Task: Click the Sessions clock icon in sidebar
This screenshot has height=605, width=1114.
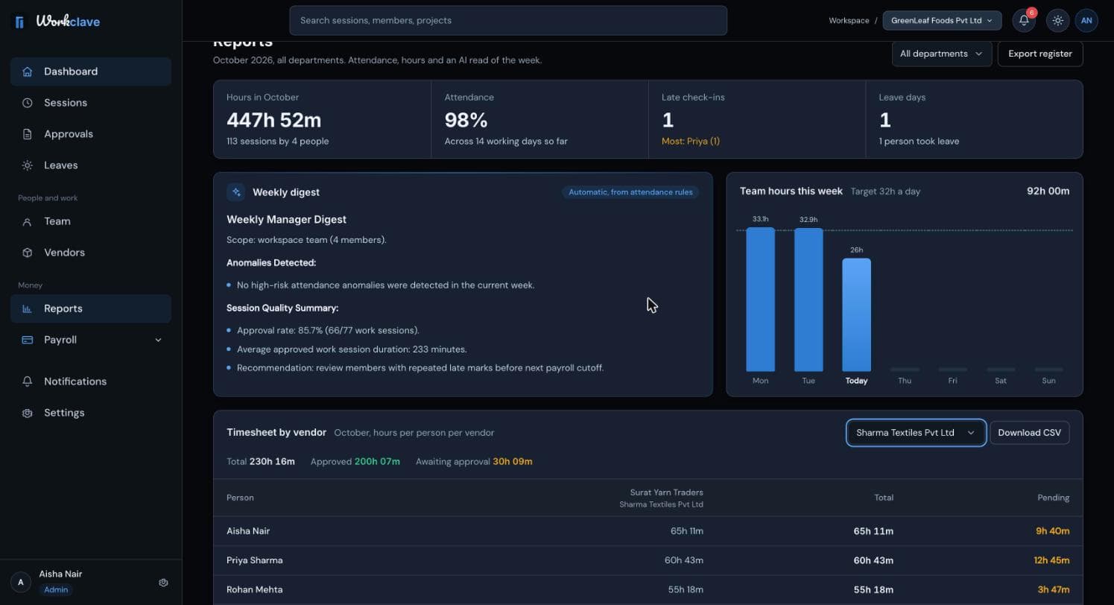Action: 28,103
